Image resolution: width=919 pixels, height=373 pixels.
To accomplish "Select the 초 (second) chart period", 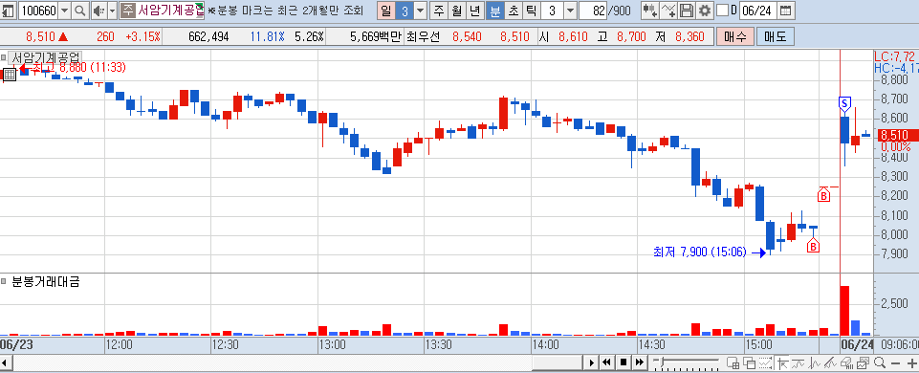I will 514,11.
